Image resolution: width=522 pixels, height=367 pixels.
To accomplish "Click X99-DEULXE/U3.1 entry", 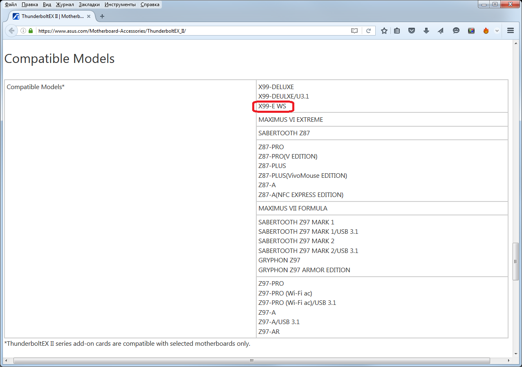I will pyautogui.click(x=284, y=96).
